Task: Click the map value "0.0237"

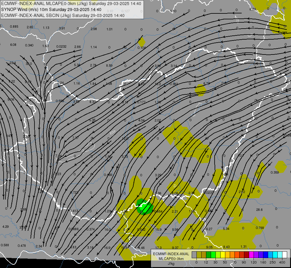Action: point(208,193)
